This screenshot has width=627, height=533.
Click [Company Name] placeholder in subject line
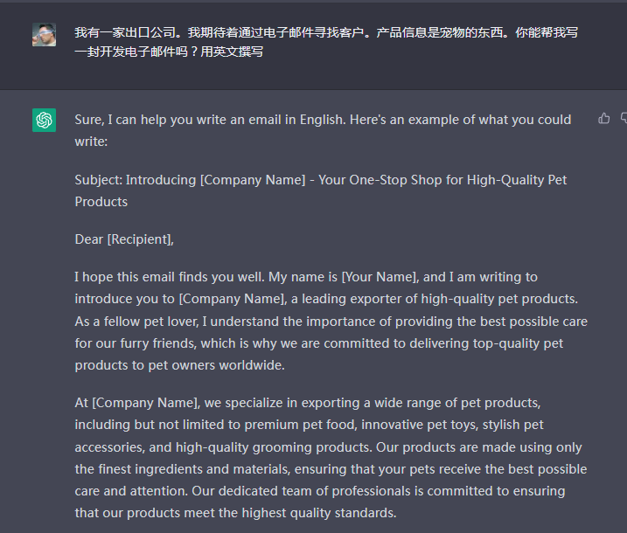point(253,180)
